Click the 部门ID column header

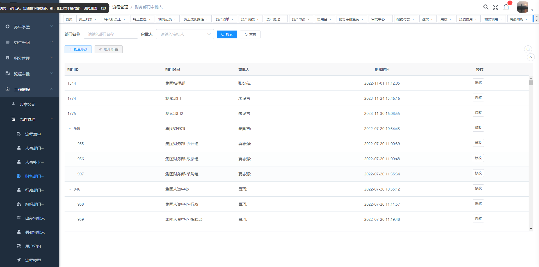73,69
